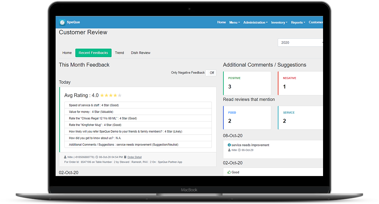This screenshot has width=379, height=204.
Task: Open the Order Detail link
Action: tap(134, 157)
